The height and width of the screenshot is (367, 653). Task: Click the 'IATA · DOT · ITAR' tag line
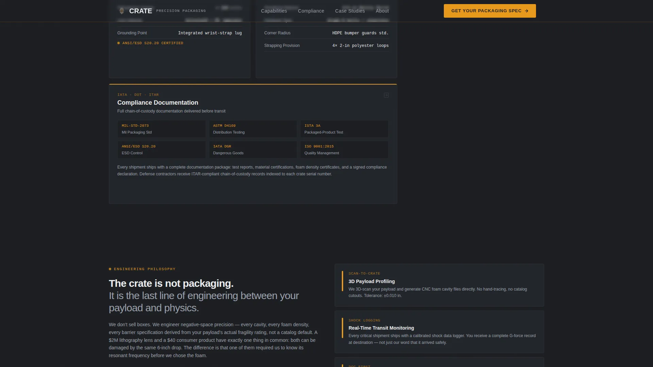(x=138, y=95)
